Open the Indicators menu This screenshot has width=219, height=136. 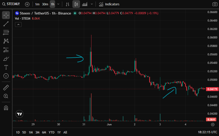coord(109,4)
